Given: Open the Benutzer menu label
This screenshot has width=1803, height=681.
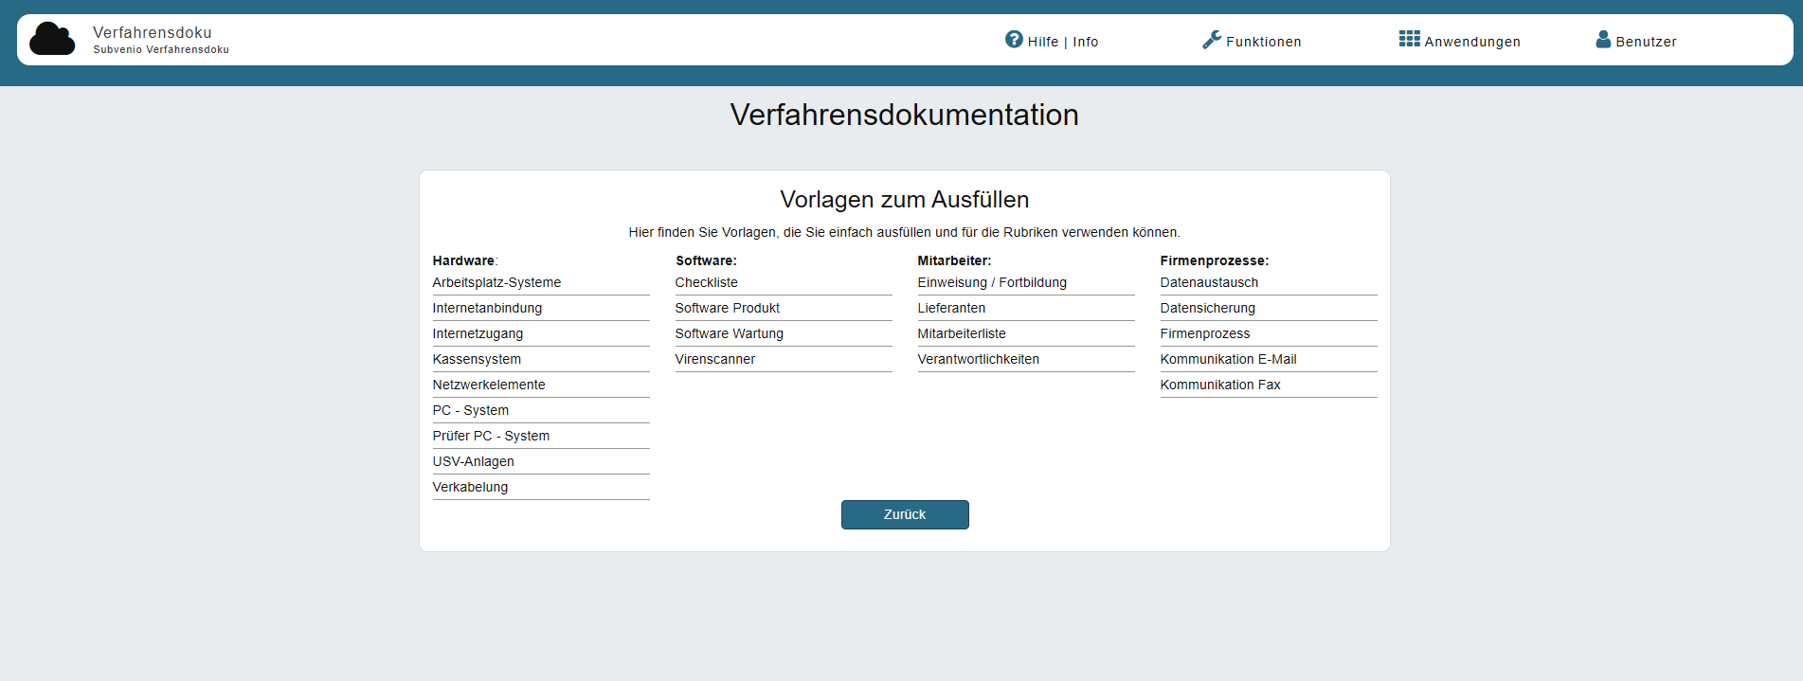Looking at the screenshot, I should [1646, 42].
